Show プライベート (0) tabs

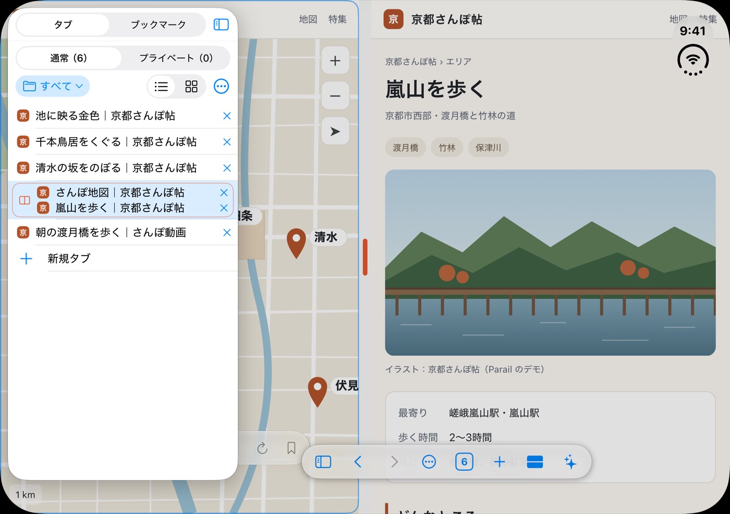coord(176,58)
